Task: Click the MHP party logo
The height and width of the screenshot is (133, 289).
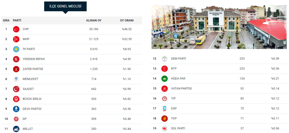Action: pyautogui.click(x=16, y=39)
